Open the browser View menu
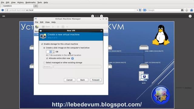The height and width of the screenshot is (109, 194). pos(13,2)
